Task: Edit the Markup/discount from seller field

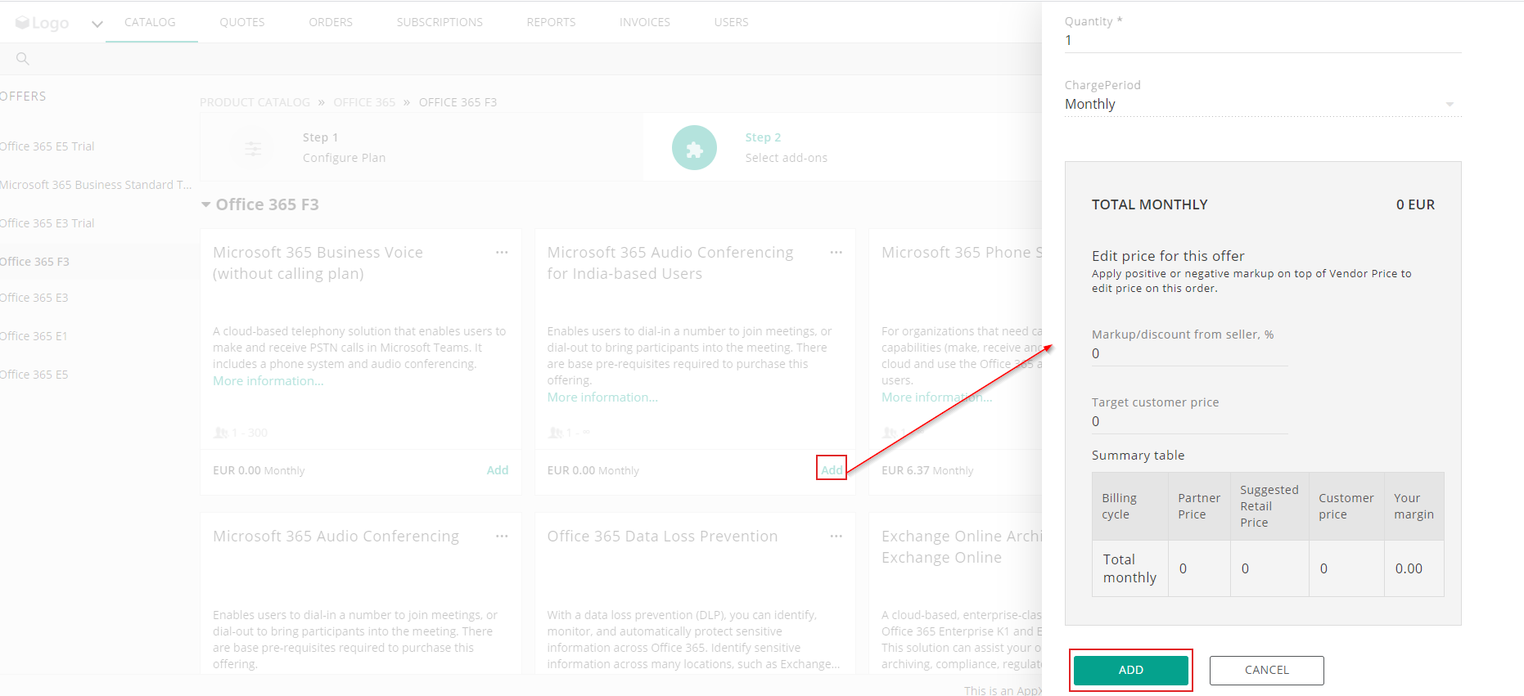Action: [x=1190, y=353]
